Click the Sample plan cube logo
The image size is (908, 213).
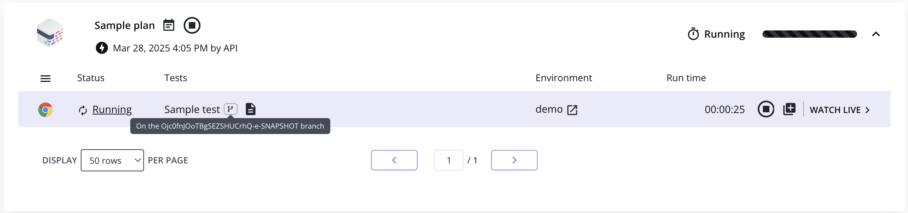pos(50,33)
